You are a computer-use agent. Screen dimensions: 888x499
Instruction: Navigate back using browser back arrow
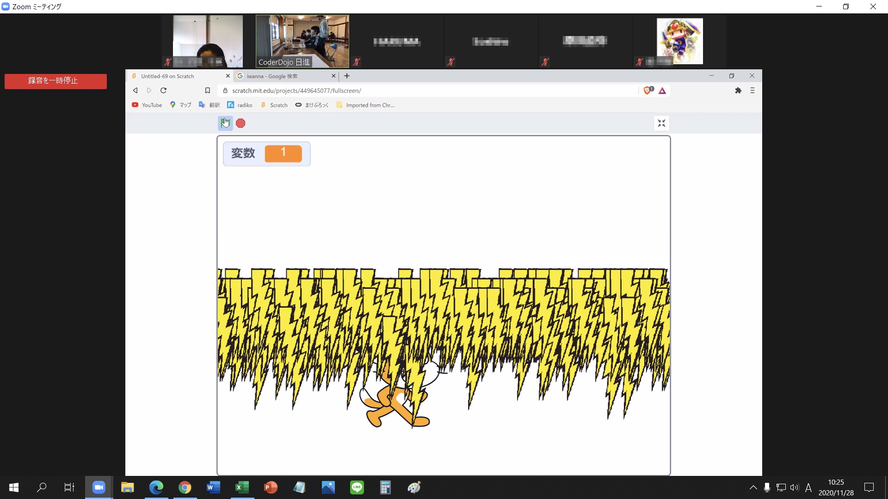136,90
